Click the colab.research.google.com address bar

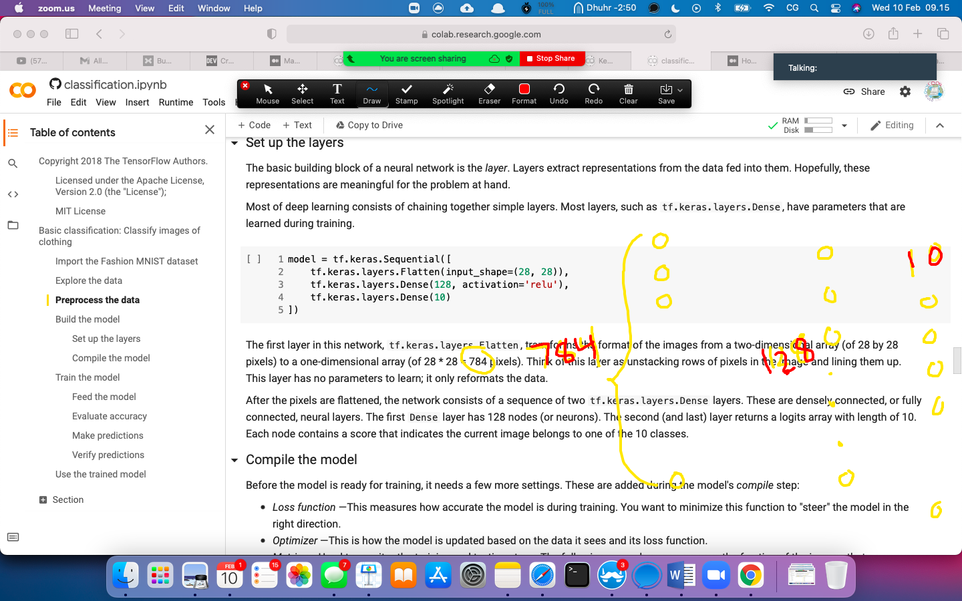(481, 34)
